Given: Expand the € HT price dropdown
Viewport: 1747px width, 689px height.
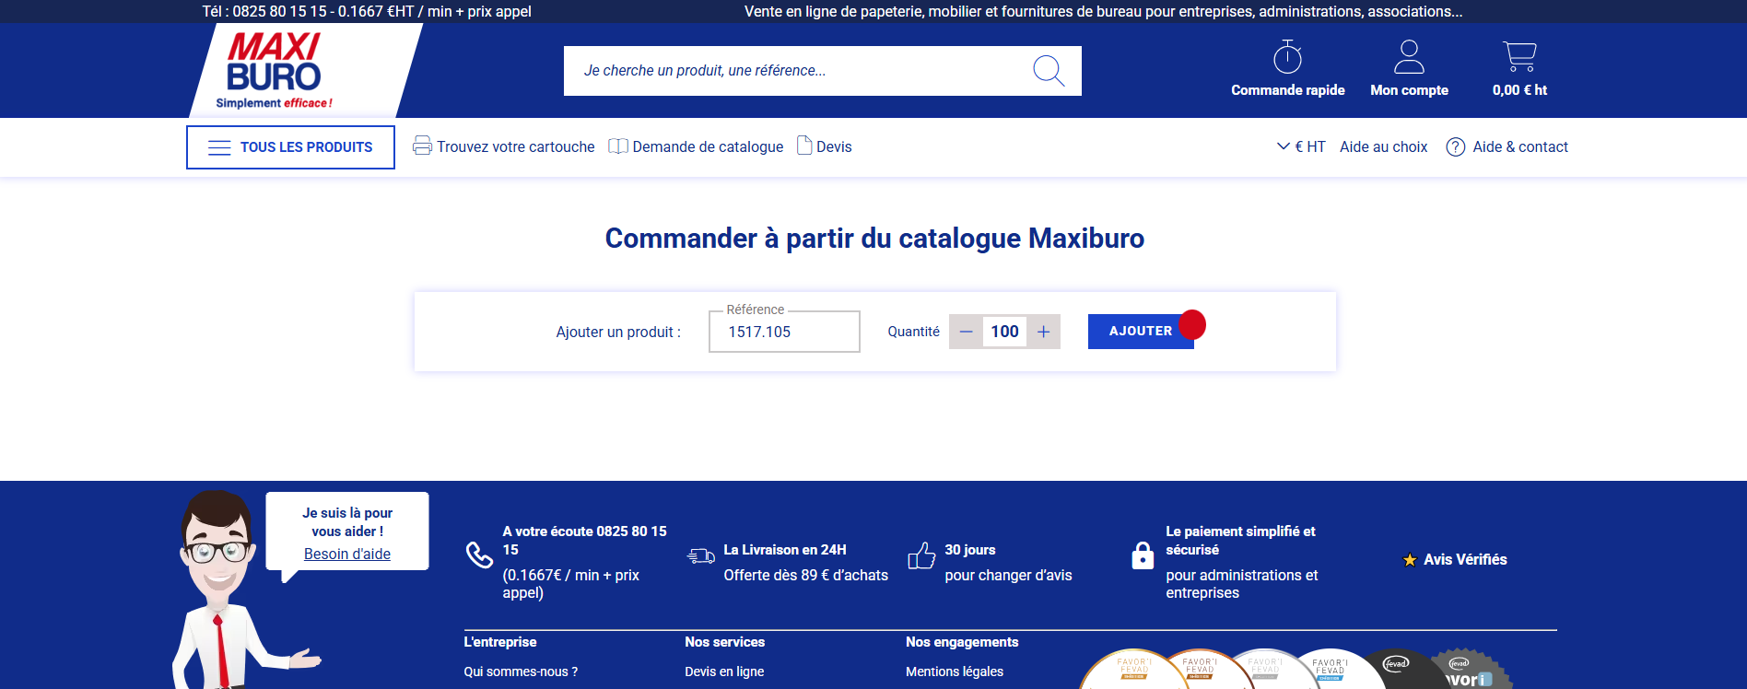Looking at the screenshot, I should (1300, 146).
